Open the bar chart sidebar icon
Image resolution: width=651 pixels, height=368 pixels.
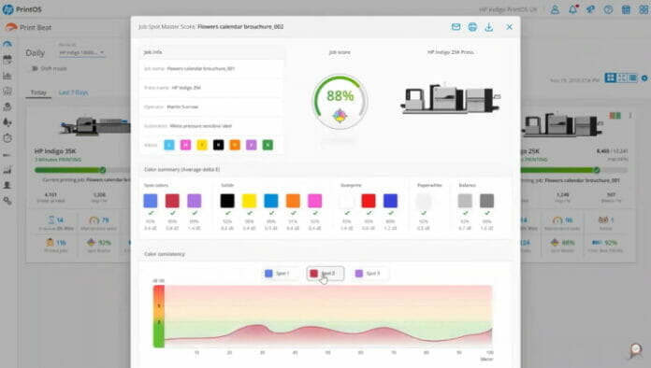pos(7,76)
